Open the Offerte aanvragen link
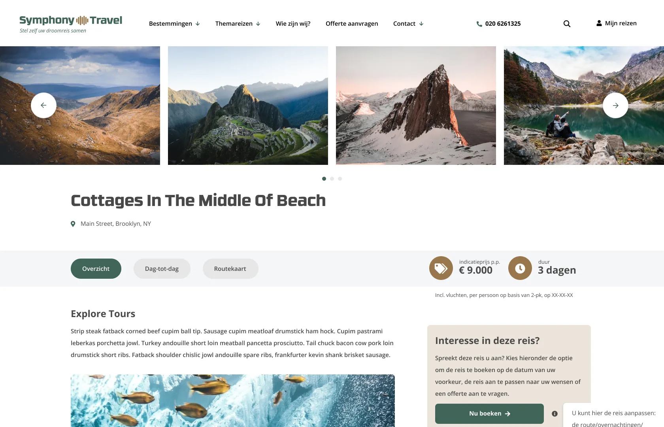 (352, 24)
